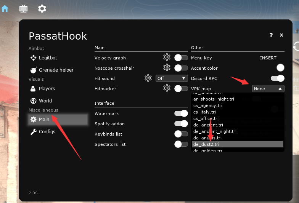Open Hitmarker gear settings
299x203 pixels.
(167, 88)
